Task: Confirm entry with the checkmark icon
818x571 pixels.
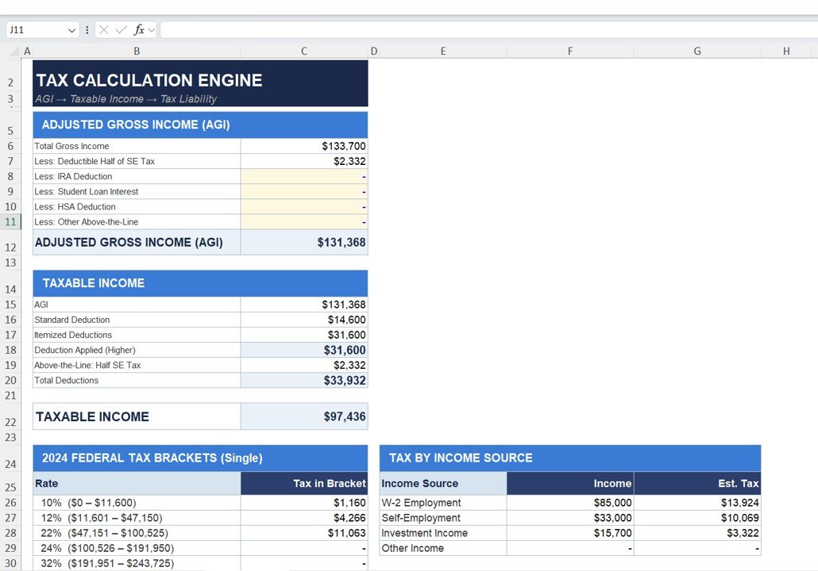Action: (x=119, y=29)
